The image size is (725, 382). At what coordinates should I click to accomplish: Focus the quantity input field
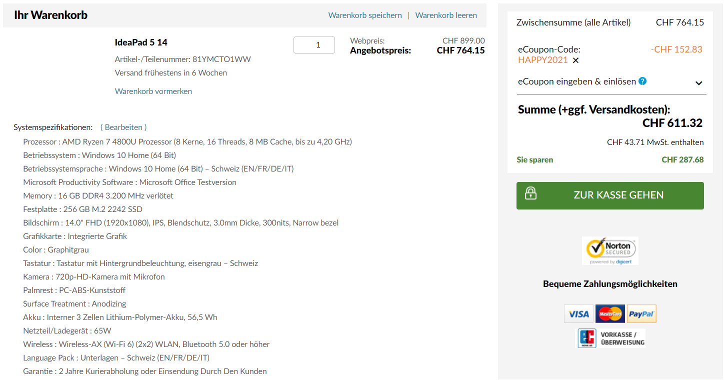pos(314,45)
